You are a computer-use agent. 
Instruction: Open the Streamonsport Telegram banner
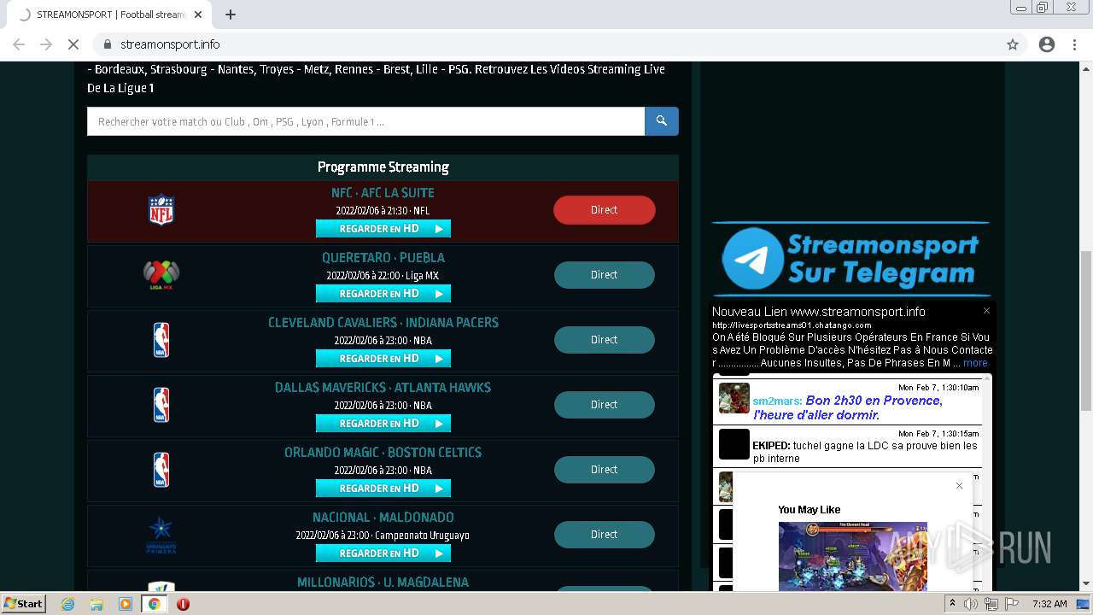pyautogui.click(x=850, y=259)
